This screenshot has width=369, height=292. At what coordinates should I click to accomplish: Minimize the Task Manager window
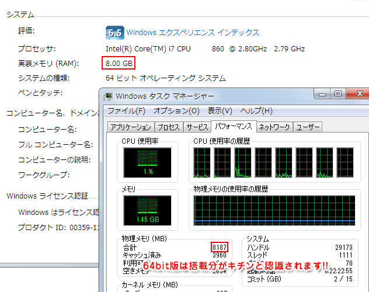pyautogui.click(x=322, y=94)
